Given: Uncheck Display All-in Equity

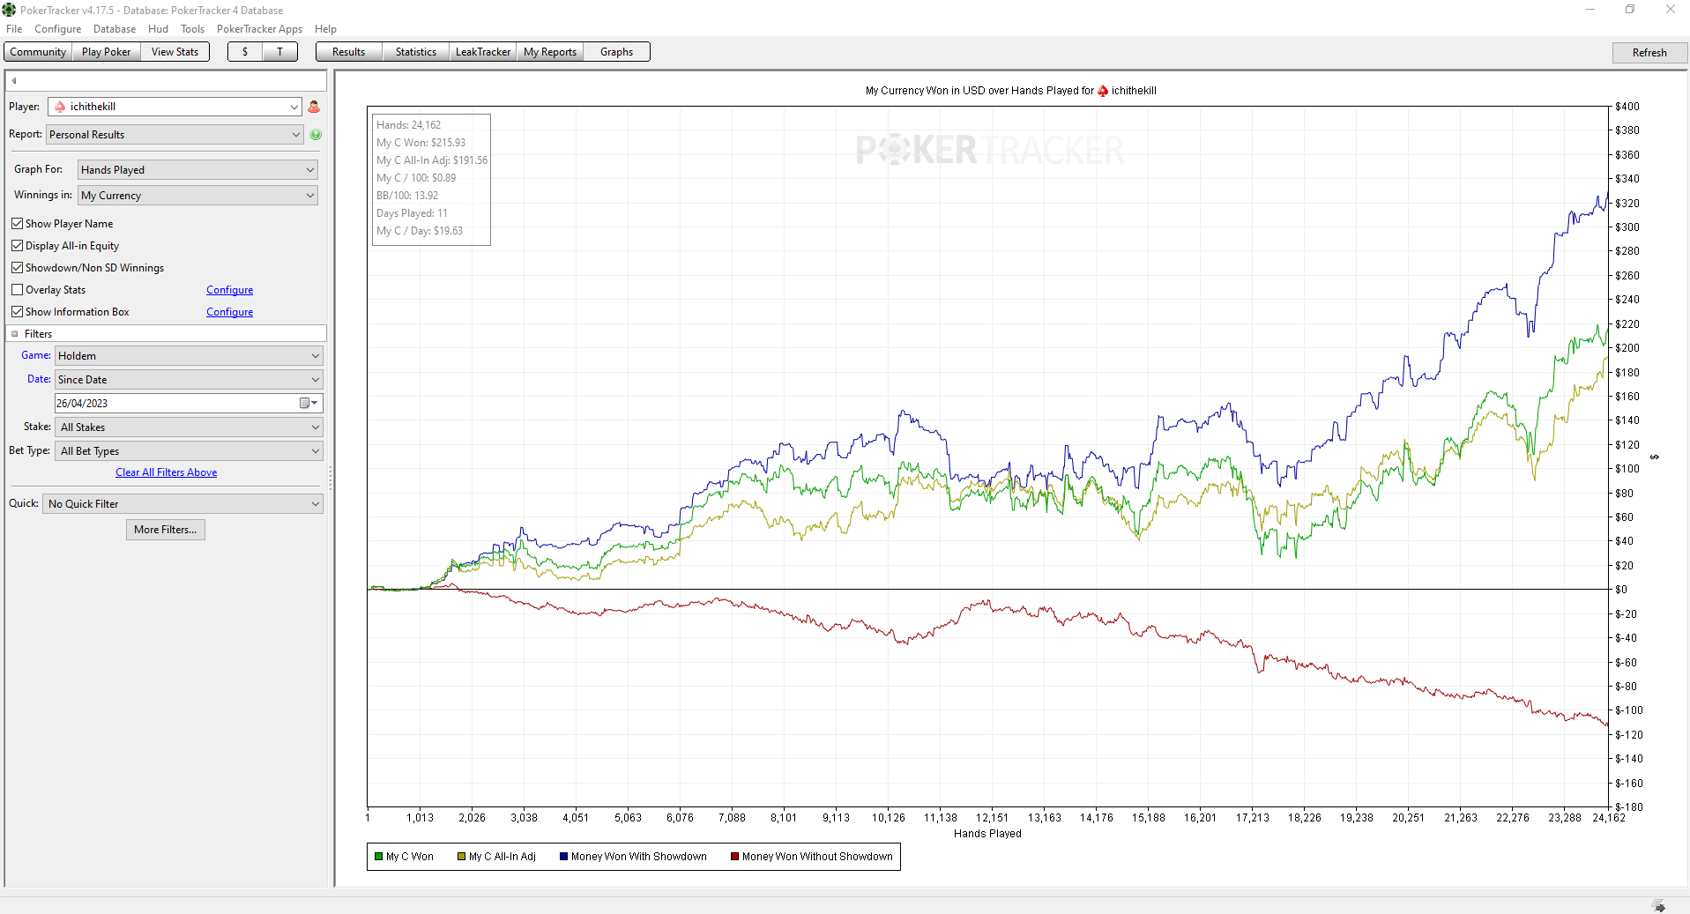Looking at the screenshot, I should coord(17,246).
